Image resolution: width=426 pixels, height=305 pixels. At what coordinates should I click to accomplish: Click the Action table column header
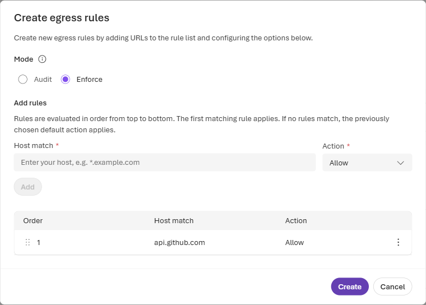(296, 220)
